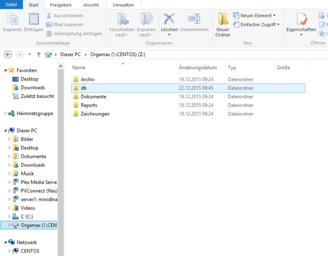
Task: Expand the Bilder tree node
Action: (9, 139)
